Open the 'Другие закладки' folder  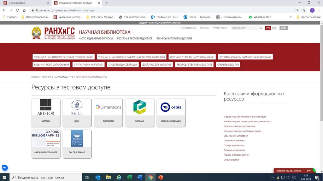click(x=308, y=17)
